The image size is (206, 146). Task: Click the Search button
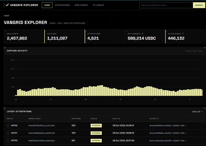(x=199, y=5)
